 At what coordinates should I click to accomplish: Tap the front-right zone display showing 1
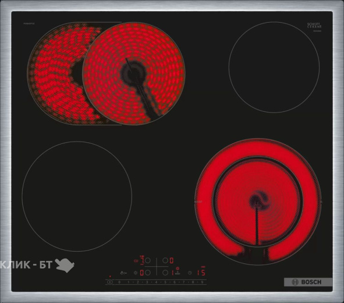173,273
